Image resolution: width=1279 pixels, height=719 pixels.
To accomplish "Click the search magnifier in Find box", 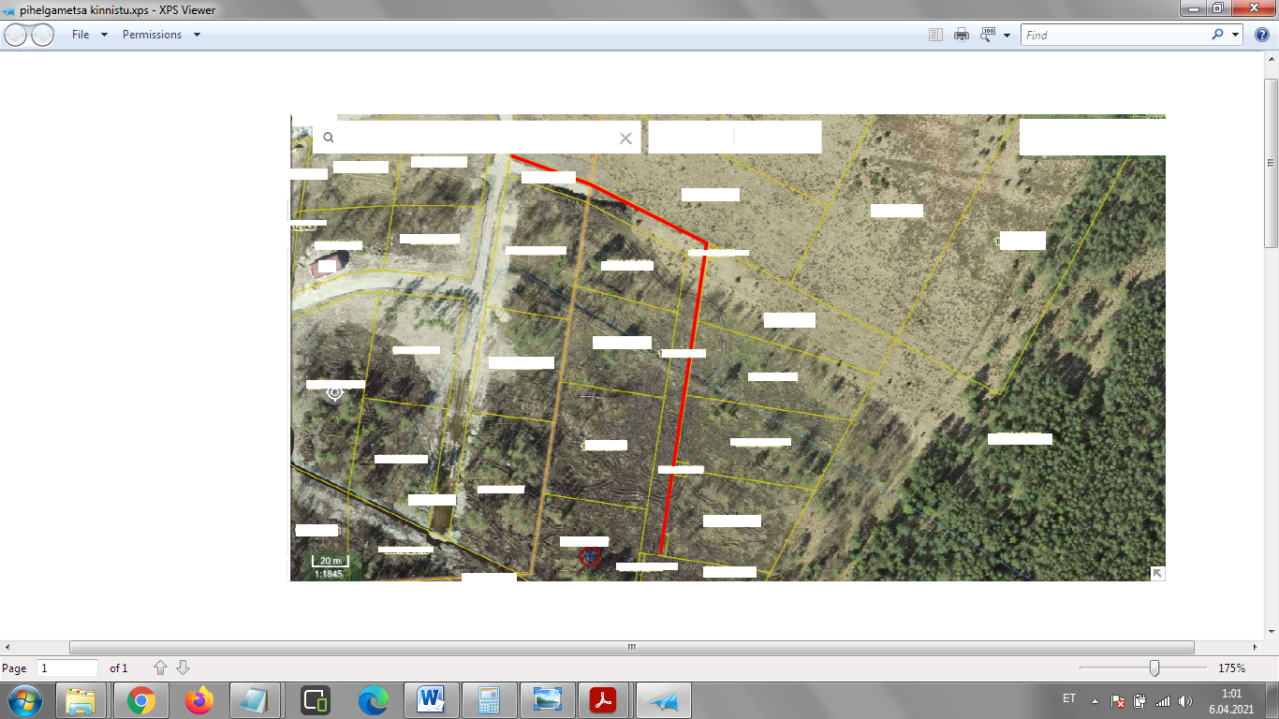I will 1217,35.
